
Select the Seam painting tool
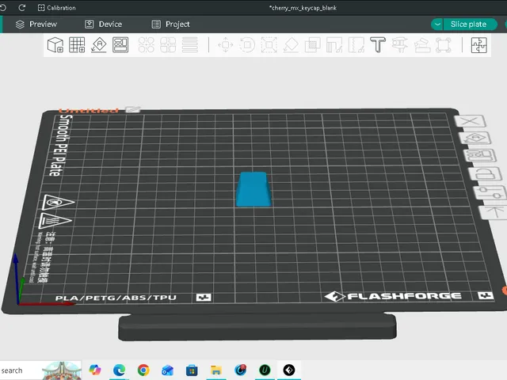pos(356,45)
